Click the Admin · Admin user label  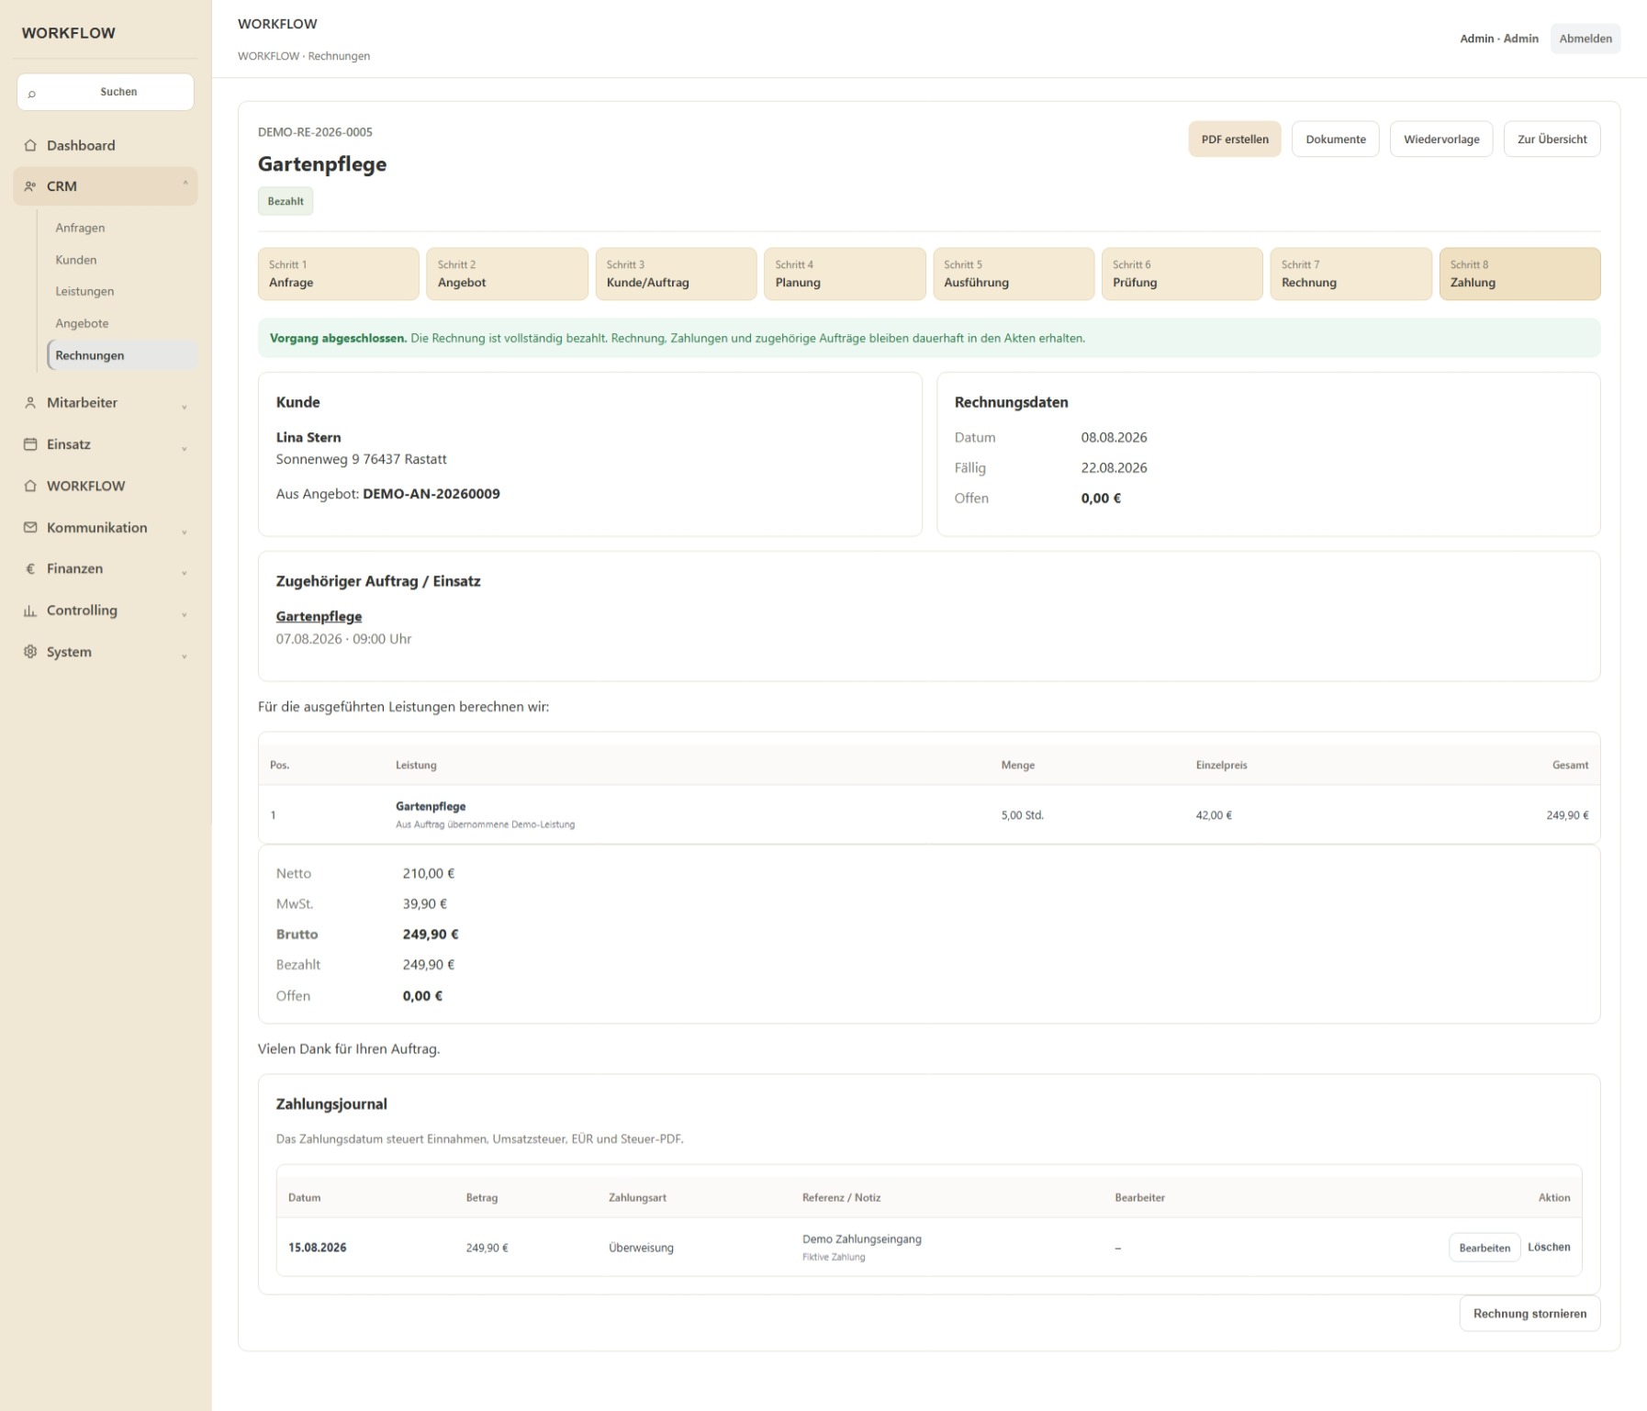click(x=1498, y=39)
